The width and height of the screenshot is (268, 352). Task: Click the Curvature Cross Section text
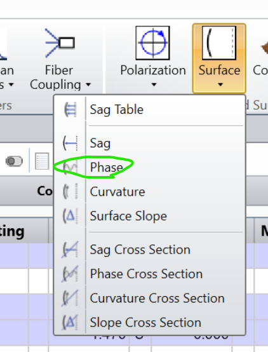[157, 298]
